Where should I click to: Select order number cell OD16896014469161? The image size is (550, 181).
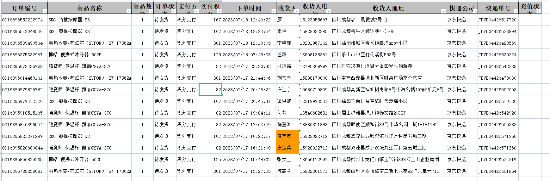tap(25, 78)
